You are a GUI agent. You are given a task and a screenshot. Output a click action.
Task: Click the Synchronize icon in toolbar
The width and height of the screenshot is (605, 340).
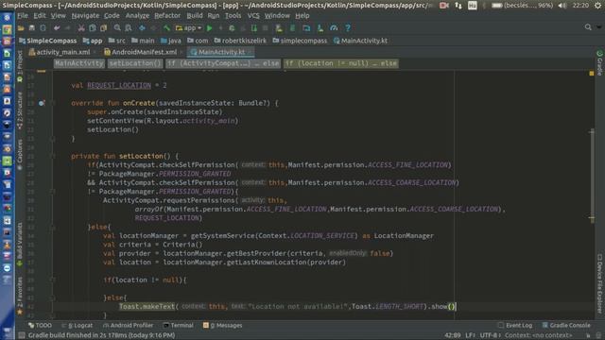pyautogui.click(x=43, y=28)
